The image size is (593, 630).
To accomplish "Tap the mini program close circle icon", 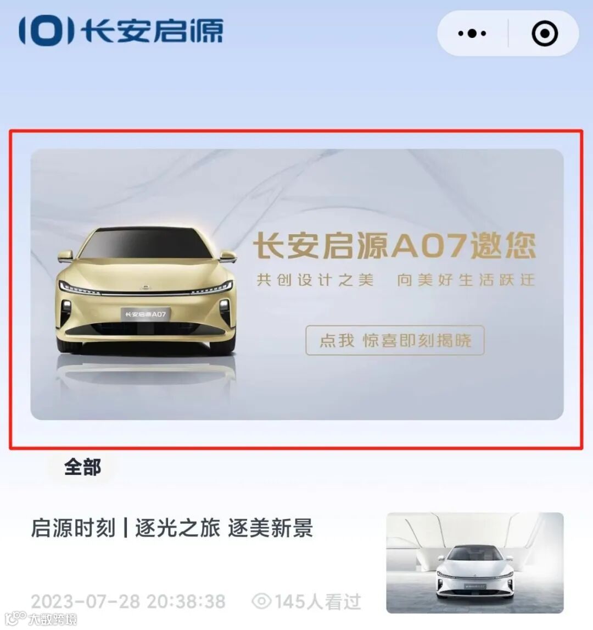I will pos(545,33).
